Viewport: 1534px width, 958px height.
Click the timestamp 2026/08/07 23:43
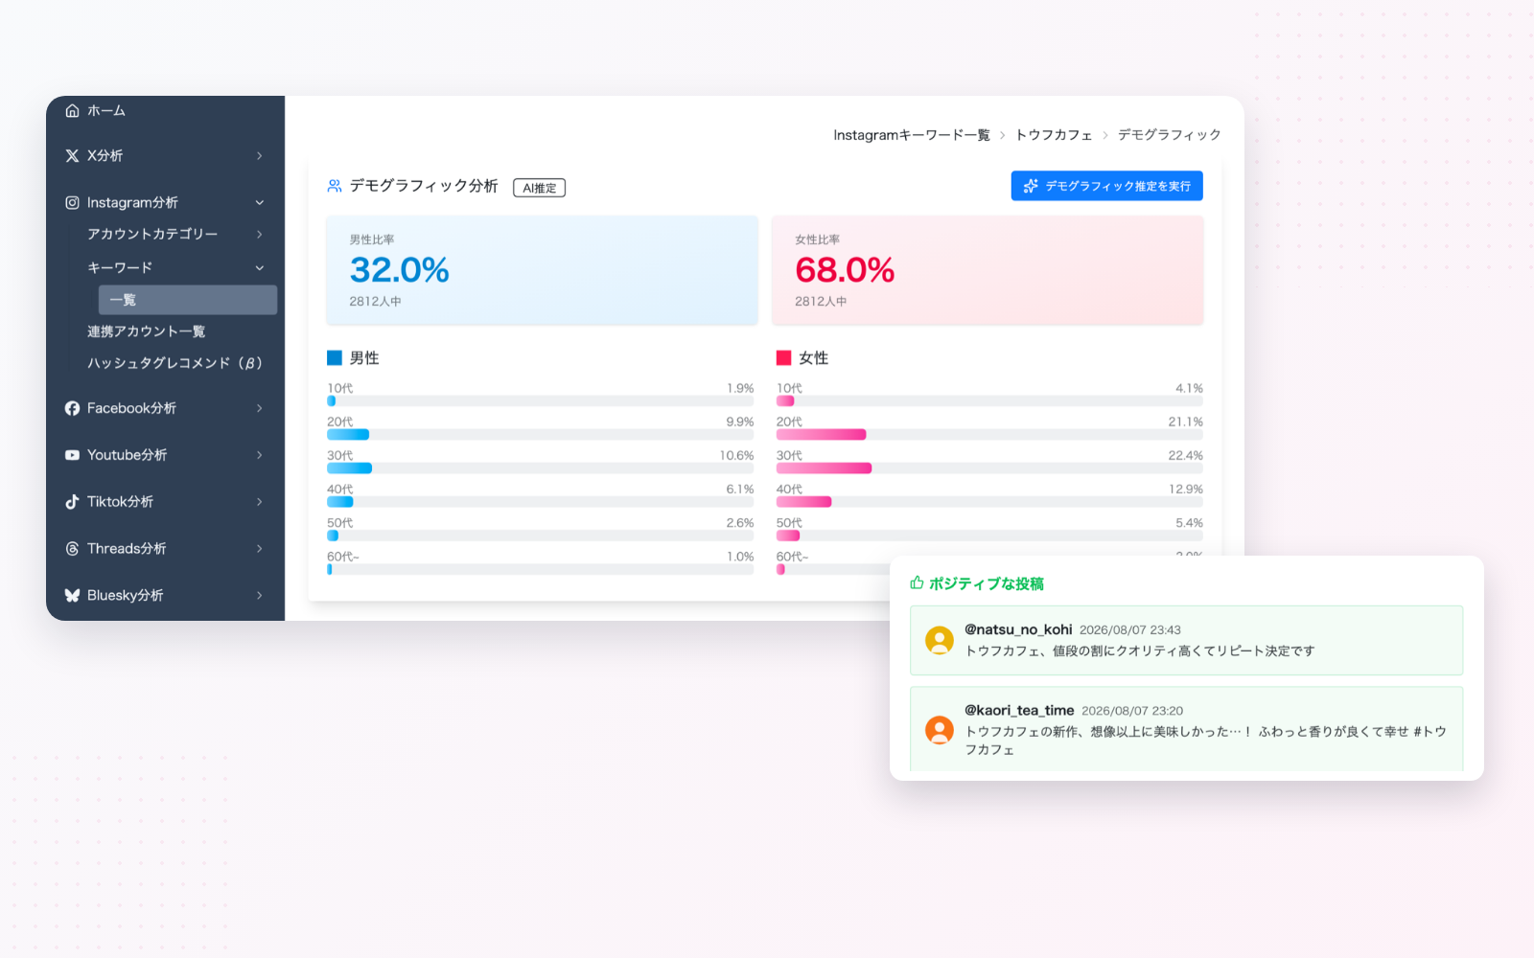pyautogui.click(x=1130, y=630)
